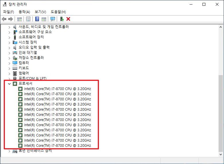Expand the 오디오 입력 및 출력 node
The height and width of the screenshot is (164, 224).
[9, 48]
